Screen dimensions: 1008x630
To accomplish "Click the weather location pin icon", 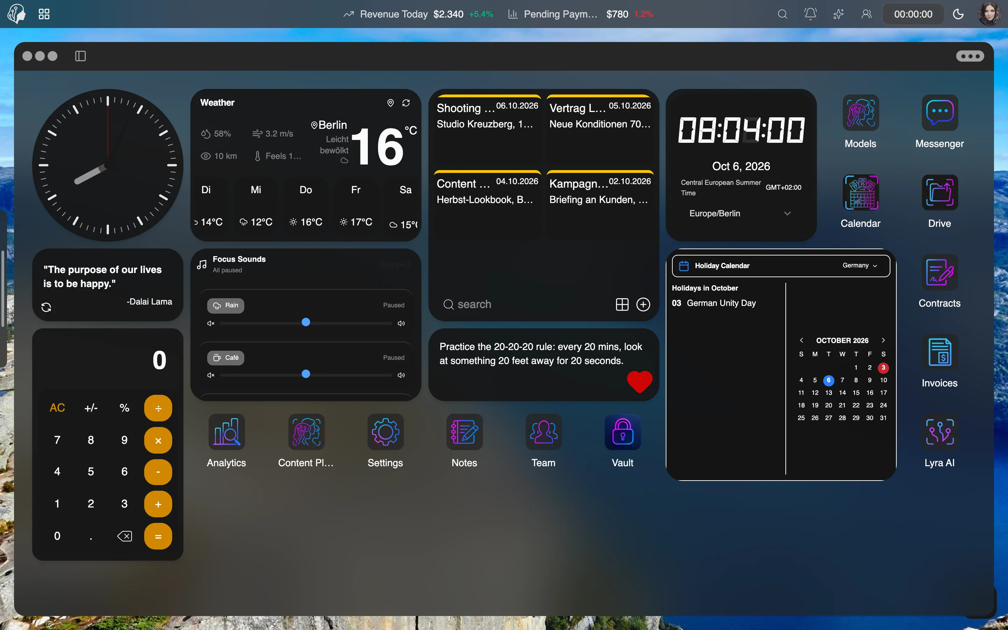I will [390, 103].
